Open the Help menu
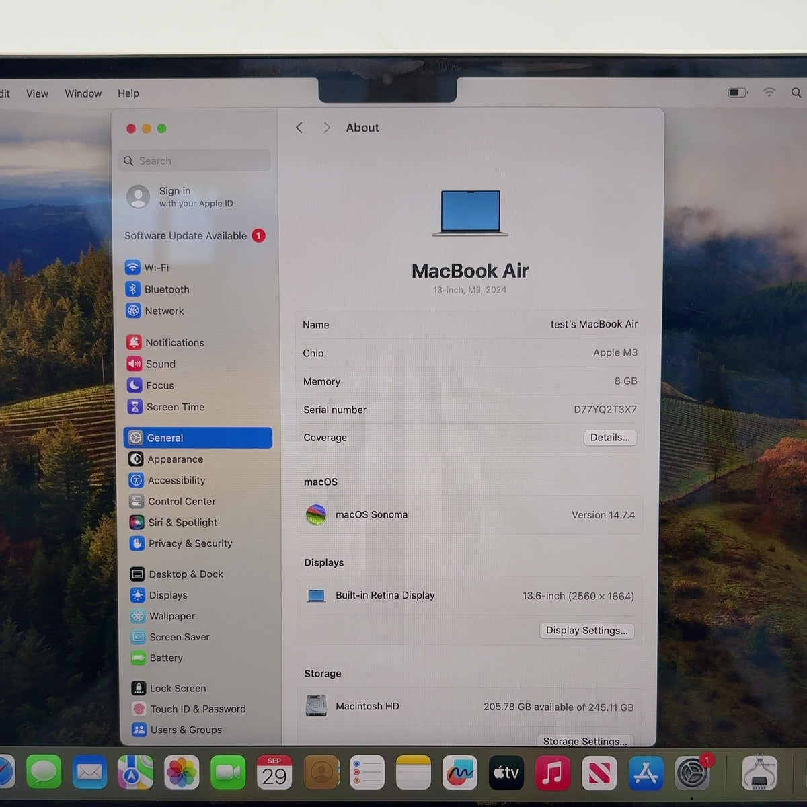 [128, 93]
